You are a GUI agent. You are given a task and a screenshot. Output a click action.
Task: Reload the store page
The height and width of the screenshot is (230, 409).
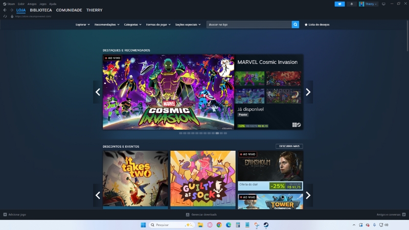tap(5, 16)
